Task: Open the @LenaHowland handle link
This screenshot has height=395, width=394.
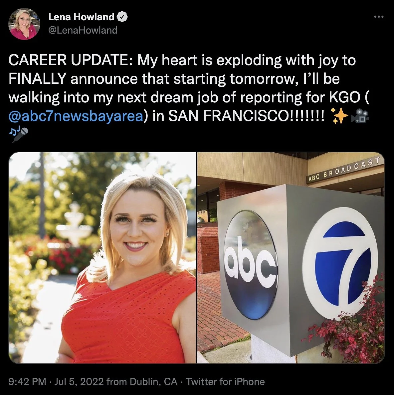Action: tap(83, 30)
